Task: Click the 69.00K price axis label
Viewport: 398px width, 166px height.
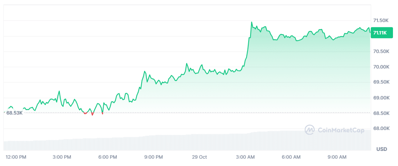Action: point(381,98)
